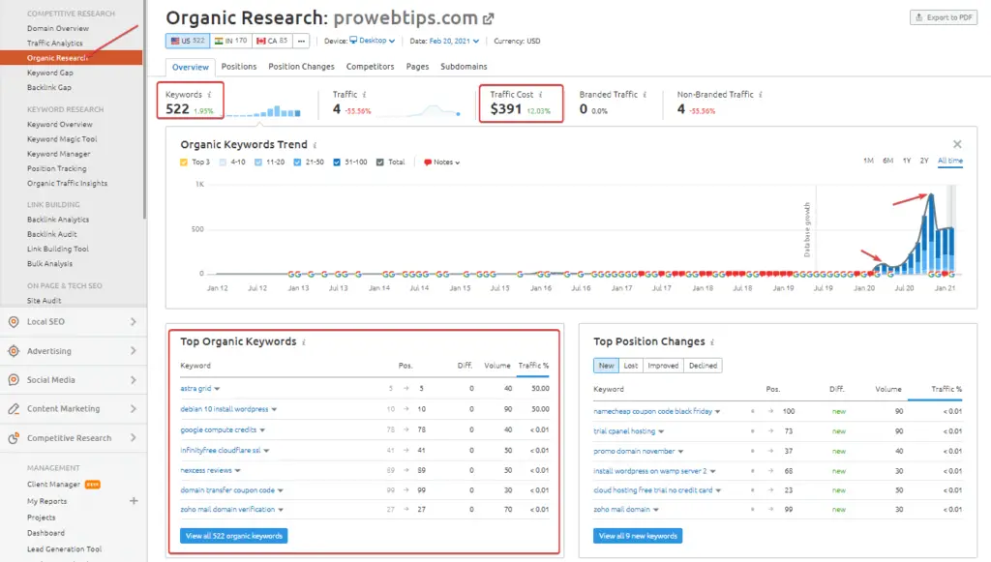Set chart range to 2Y
This screenshot has width=991, height=562.
(x=924, y=161)
